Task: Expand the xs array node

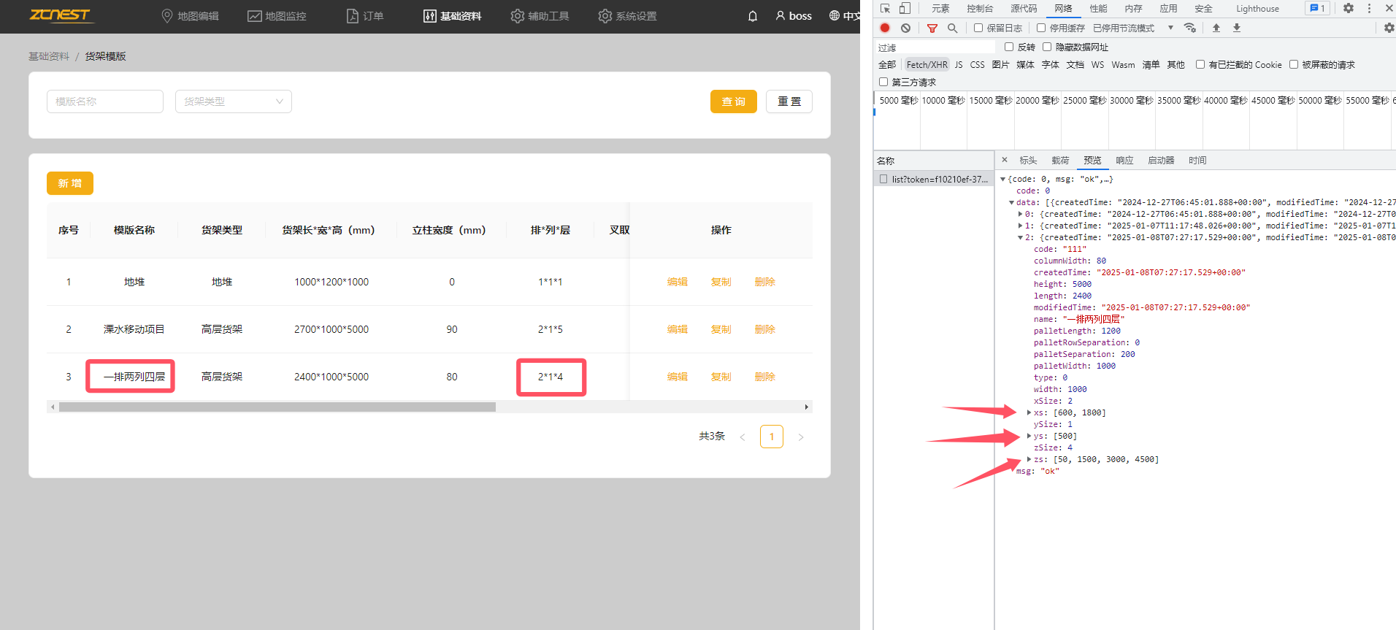Action: (1029, 412)
